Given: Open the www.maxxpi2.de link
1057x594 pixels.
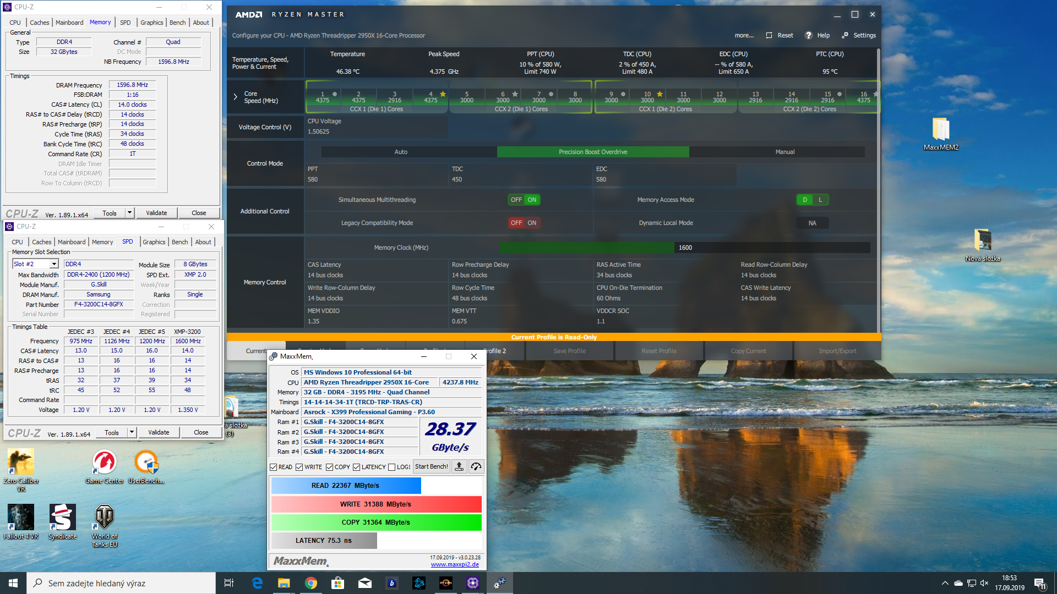Looking at the screenshot, I should point(455,564).
